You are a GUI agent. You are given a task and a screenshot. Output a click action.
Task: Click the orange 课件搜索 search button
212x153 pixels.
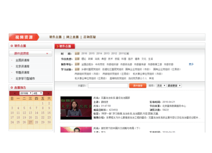(x=138, y=86)
